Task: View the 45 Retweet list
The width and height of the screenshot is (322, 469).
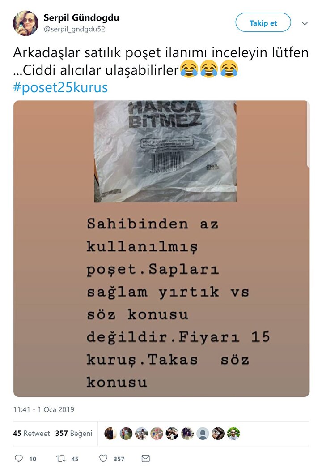Action: pyautogui.click(x=31, y=434)
